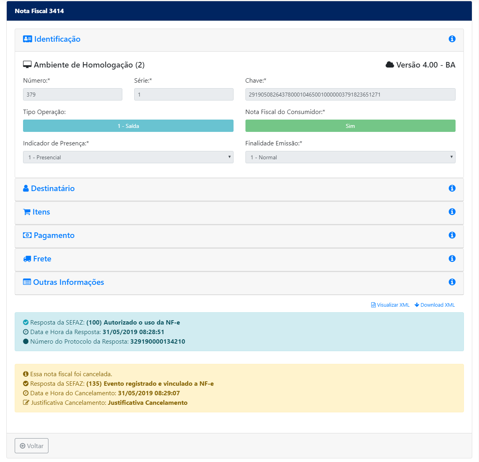Click the Download XML link
The width and height of the screenshot is (479, 462).
coord(435,305)
